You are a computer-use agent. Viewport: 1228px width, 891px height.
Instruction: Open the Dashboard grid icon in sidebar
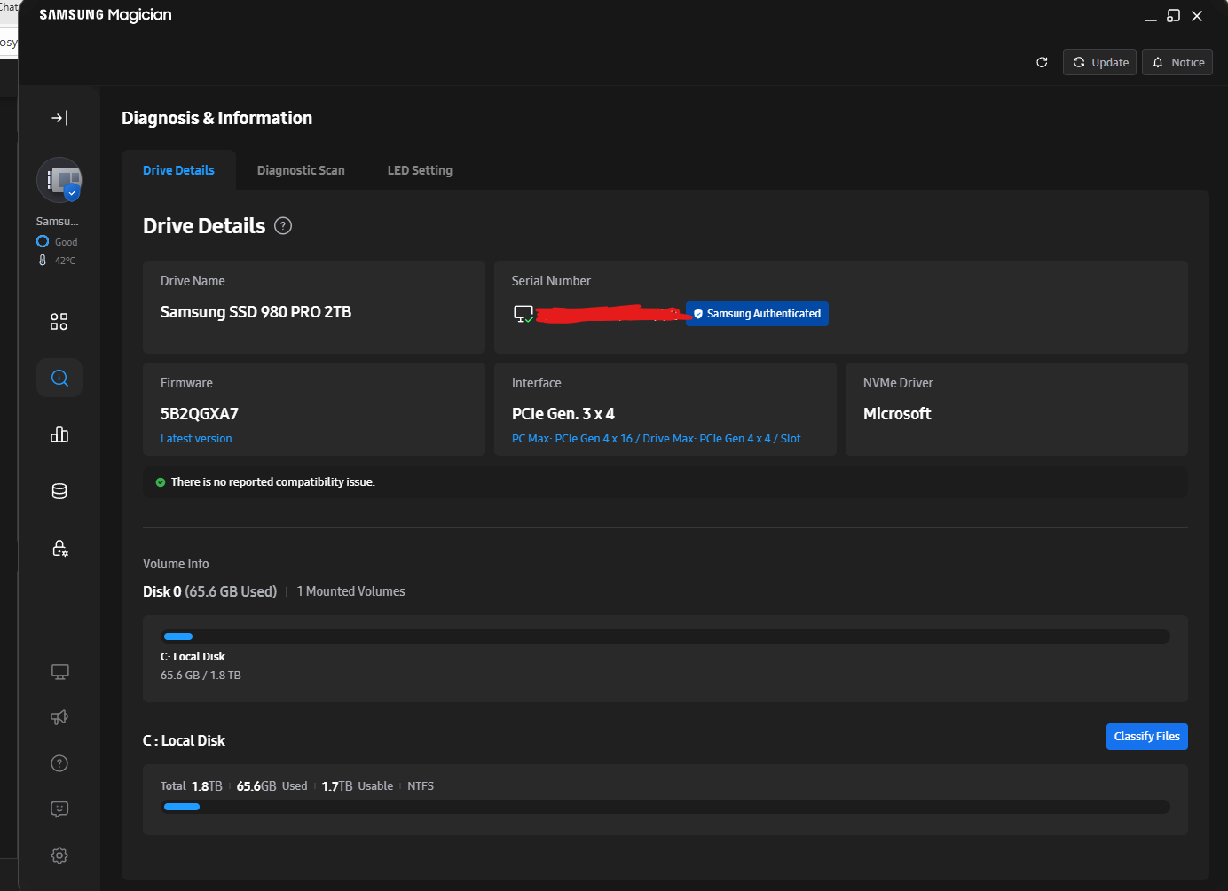59,322
